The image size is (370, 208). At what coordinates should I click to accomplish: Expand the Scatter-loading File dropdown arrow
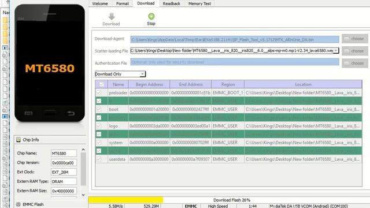[x=336, y=50]
